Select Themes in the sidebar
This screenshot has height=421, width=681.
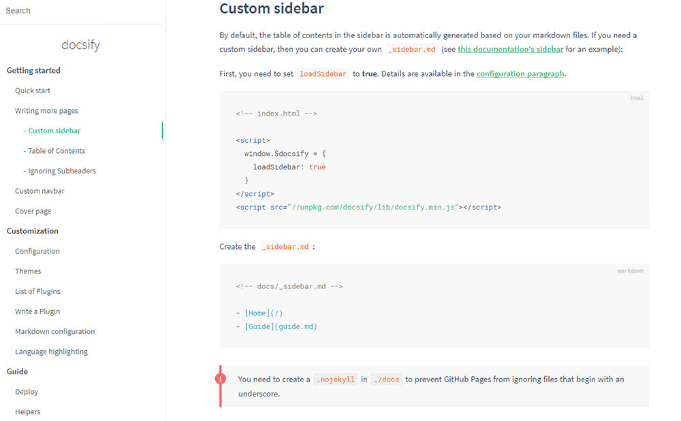28,271
